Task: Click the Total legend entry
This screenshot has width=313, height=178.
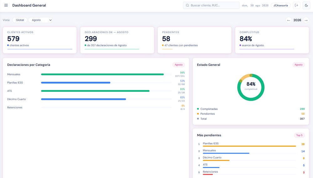Action: tap(251, 119)
